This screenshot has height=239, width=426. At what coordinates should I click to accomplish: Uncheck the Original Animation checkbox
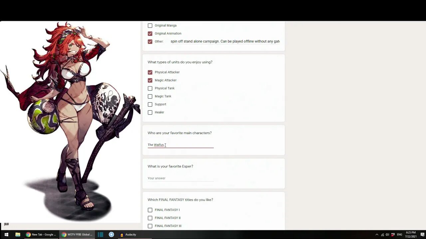(150, 34)
